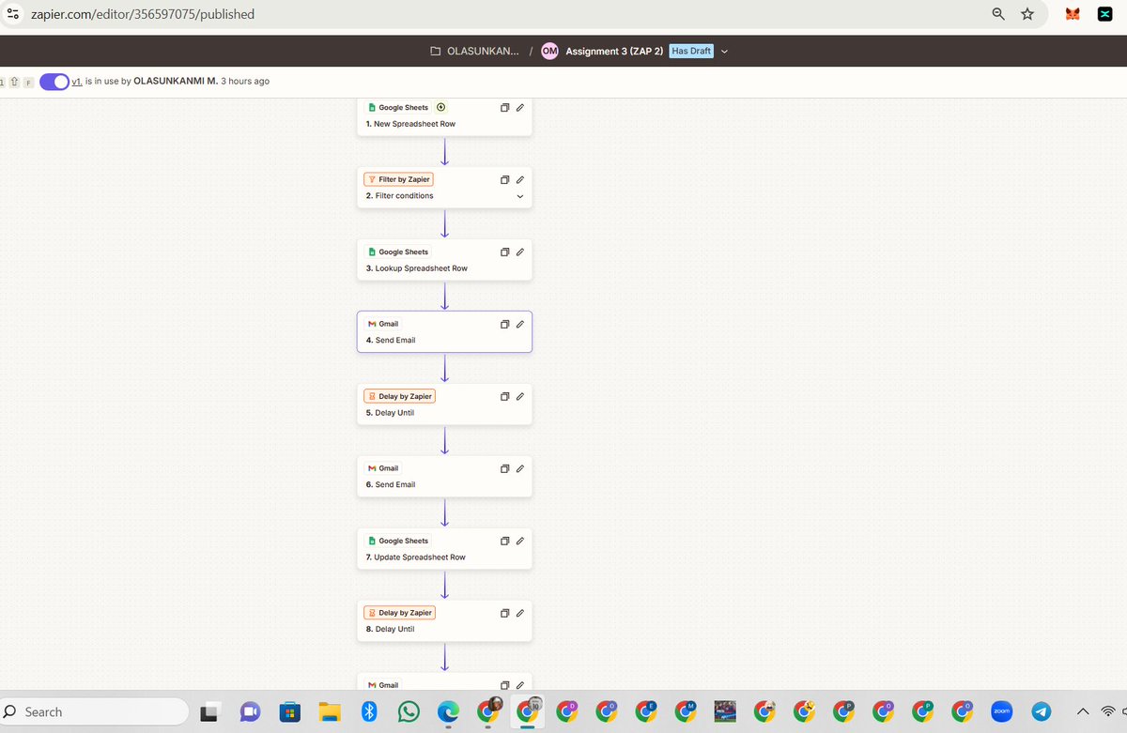Edit step 2 Filter conditions via pencil
The height and width of the screenshot is (733, 1127).
[x=519, y=179]
